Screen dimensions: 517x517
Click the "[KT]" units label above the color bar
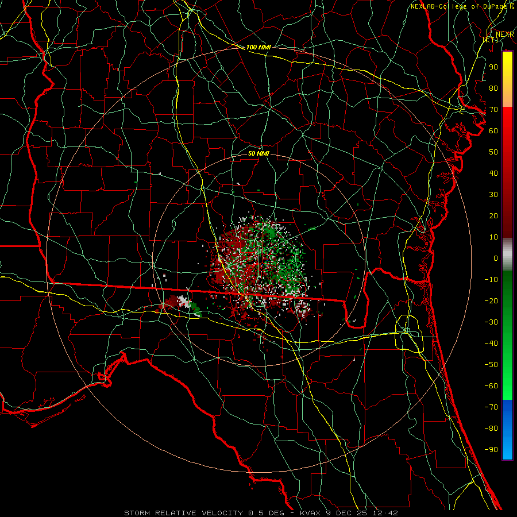pyautogui.click(x=491, y=40)
